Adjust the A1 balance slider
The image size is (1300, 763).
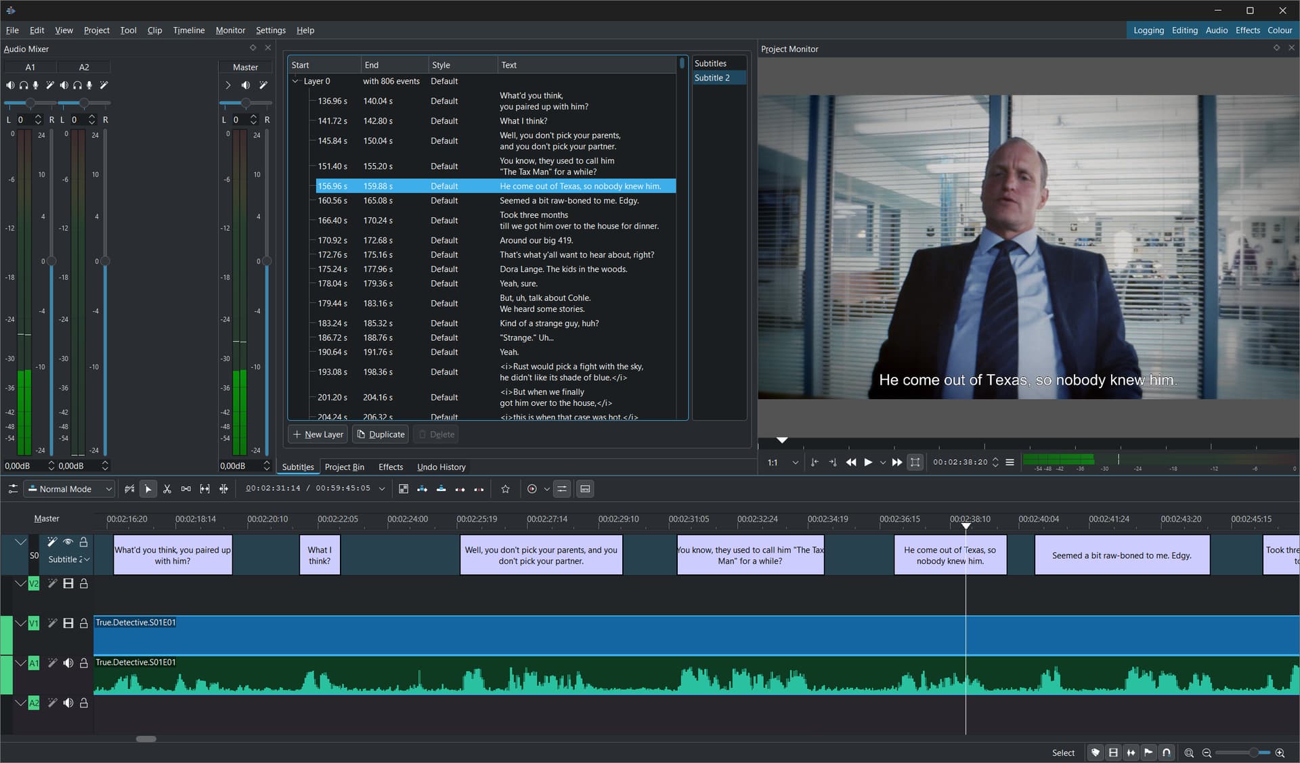pyautogui.click(x=30, y=103)
